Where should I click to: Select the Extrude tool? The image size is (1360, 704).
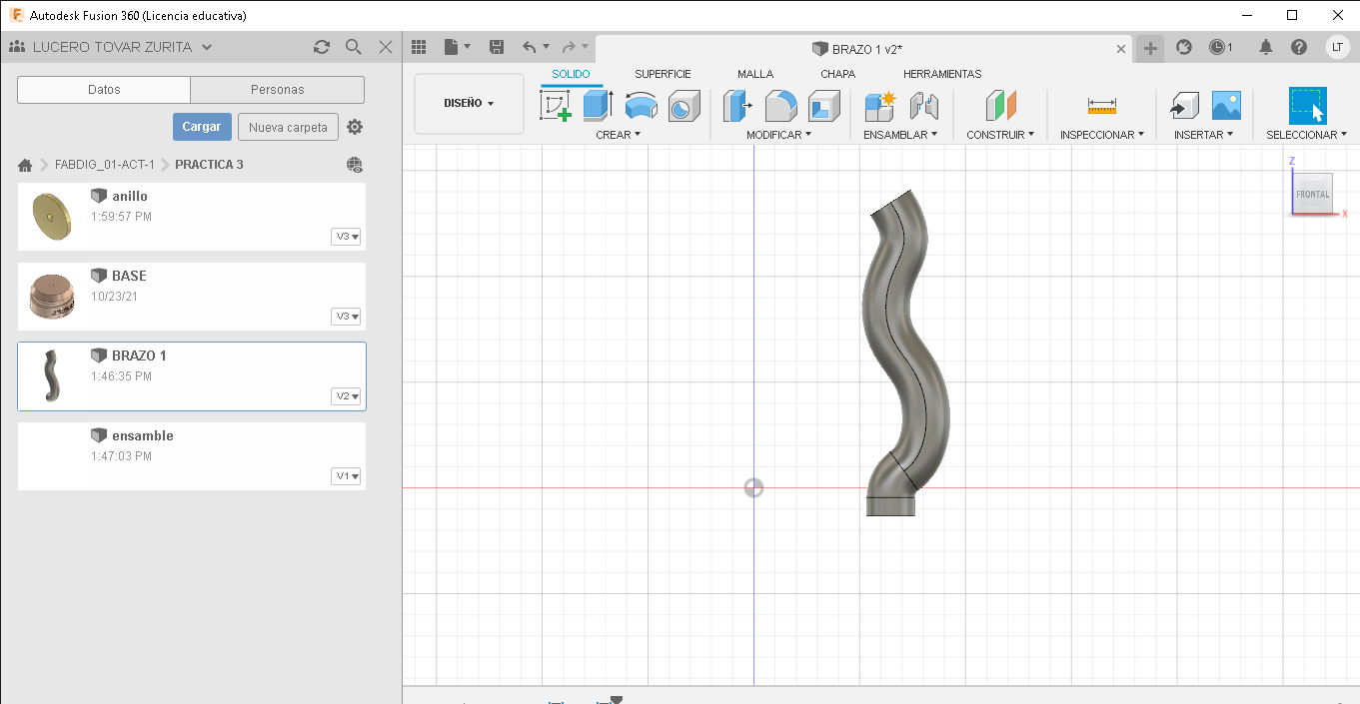tap(598, 106)
